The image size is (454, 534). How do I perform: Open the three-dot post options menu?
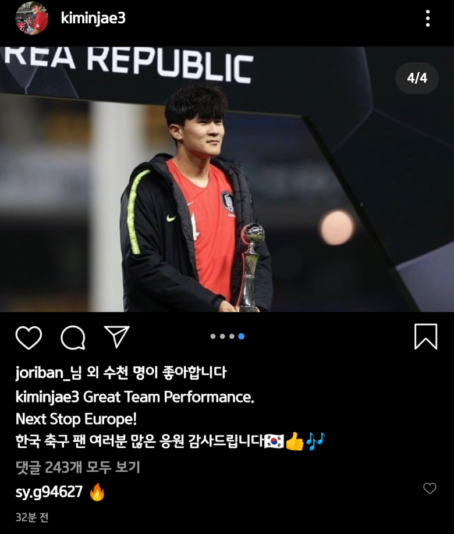coord(428,19)
